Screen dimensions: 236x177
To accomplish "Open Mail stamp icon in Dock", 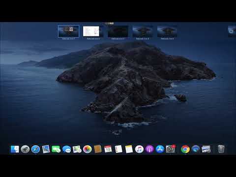I will coord(46,149).
